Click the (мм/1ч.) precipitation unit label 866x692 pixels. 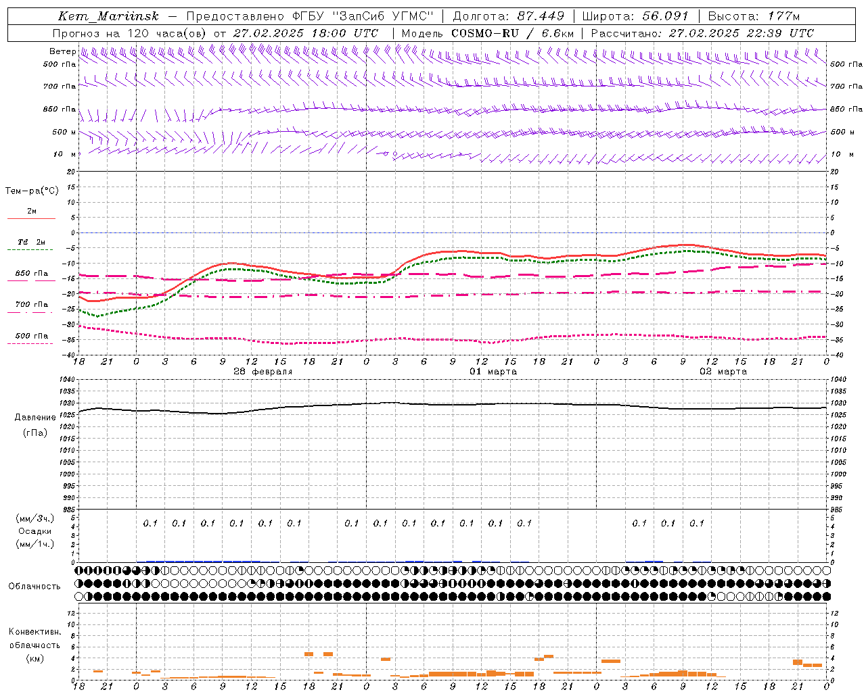[35, 544]
